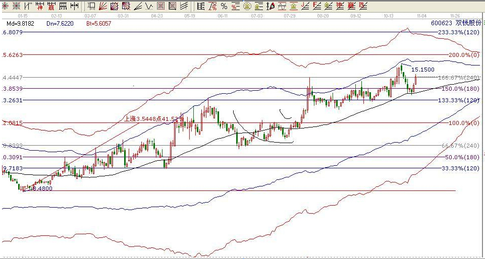Click the 600623 双钱股份 stock title
485x259 pixels.
pyautogui.click(x=454, y=23)
